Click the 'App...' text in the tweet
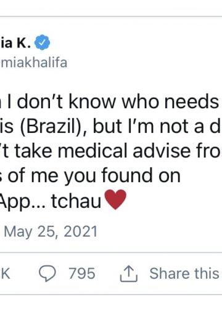This screenshot has height=310, width=222. (22, 201)
